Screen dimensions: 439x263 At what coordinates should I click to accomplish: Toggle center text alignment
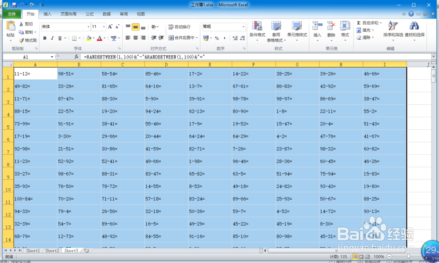pyautogui.click(x=136, y=37)
